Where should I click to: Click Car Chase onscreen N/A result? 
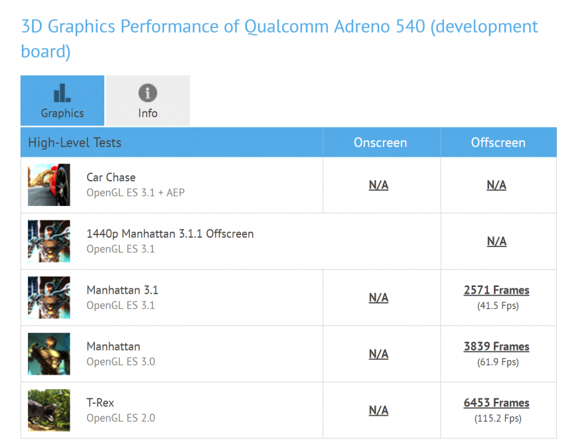[378, 185]
